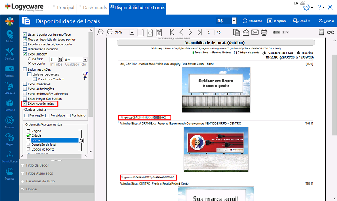
Task: Click the page number input field
Action: pyautogui.click(x=210, y=32)
